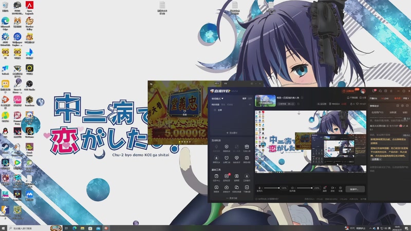Open the beauty filter icon in bottom bar
Image resolution: width=411 pixels, height=231 pixels.
tap(325, 188)
